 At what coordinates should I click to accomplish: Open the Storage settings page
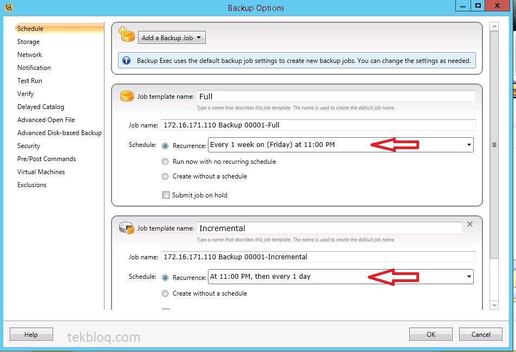[28, 42]
